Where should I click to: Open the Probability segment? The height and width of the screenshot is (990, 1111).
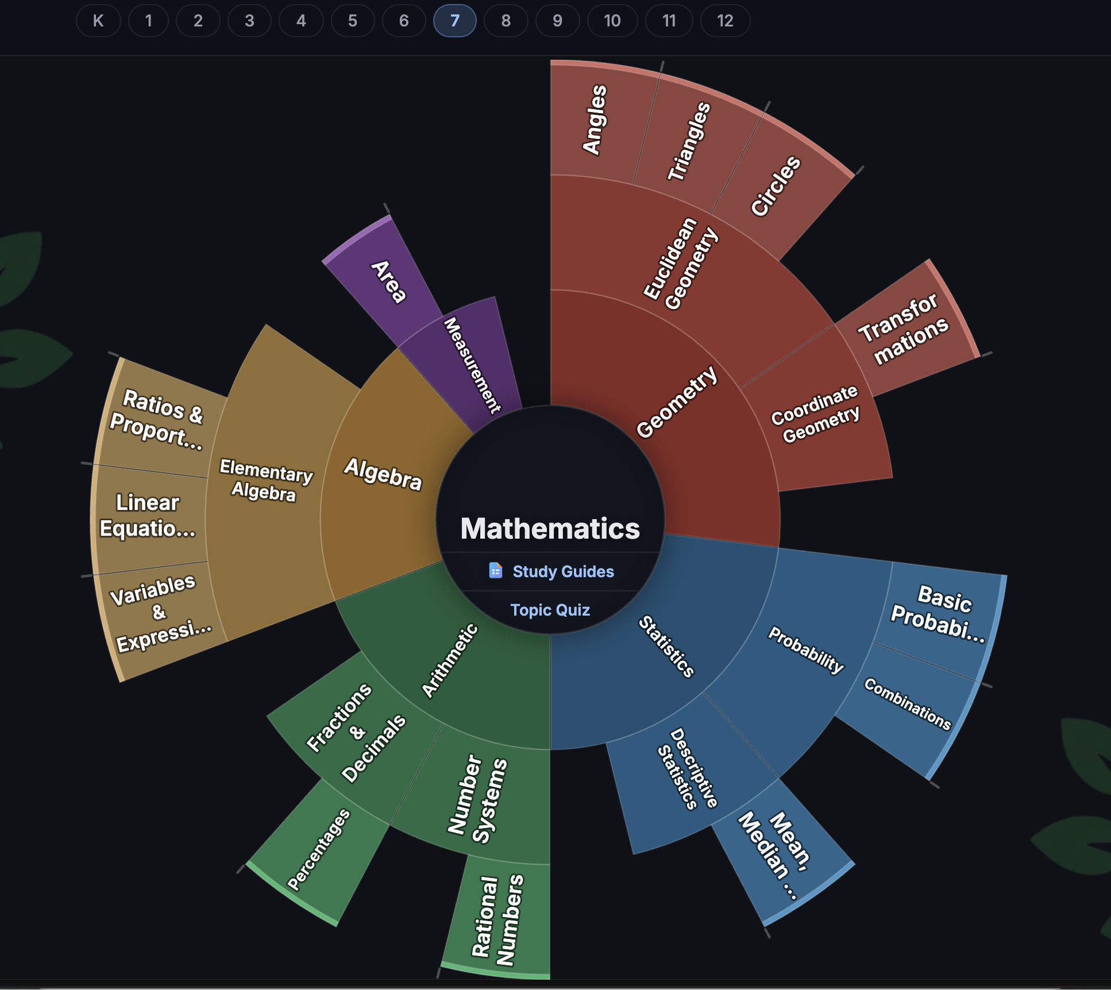point(807,650)
